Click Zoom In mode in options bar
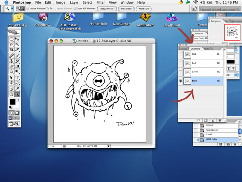Image resolution: width=242 pixels, height=182 pixels. (18, 9)
